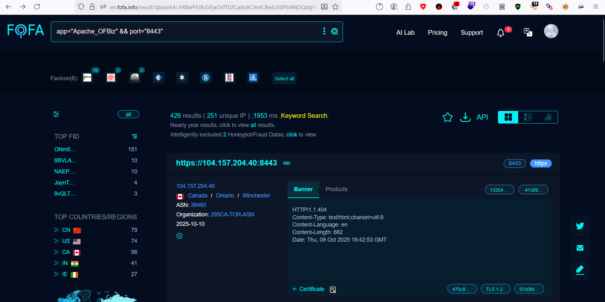This screenshot has height=302, width=605.
Task: Select the gray dome favicon
Action: (135, 77)
